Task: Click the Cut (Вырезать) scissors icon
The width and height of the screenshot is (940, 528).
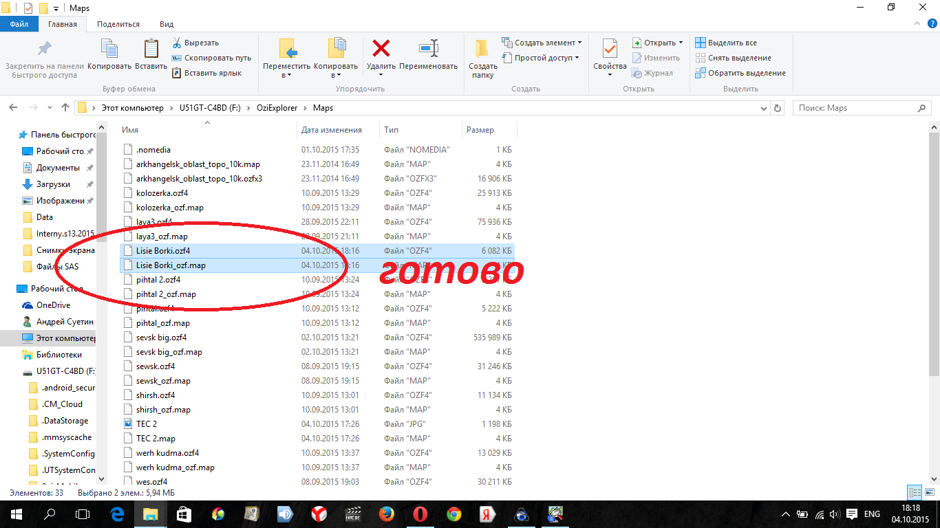Action: [x=177, y=43]
